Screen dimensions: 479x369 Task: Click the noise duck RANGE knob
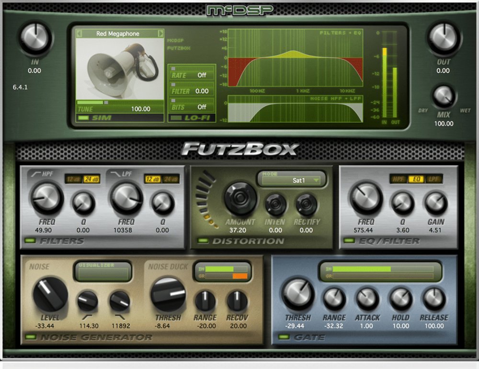205,301
